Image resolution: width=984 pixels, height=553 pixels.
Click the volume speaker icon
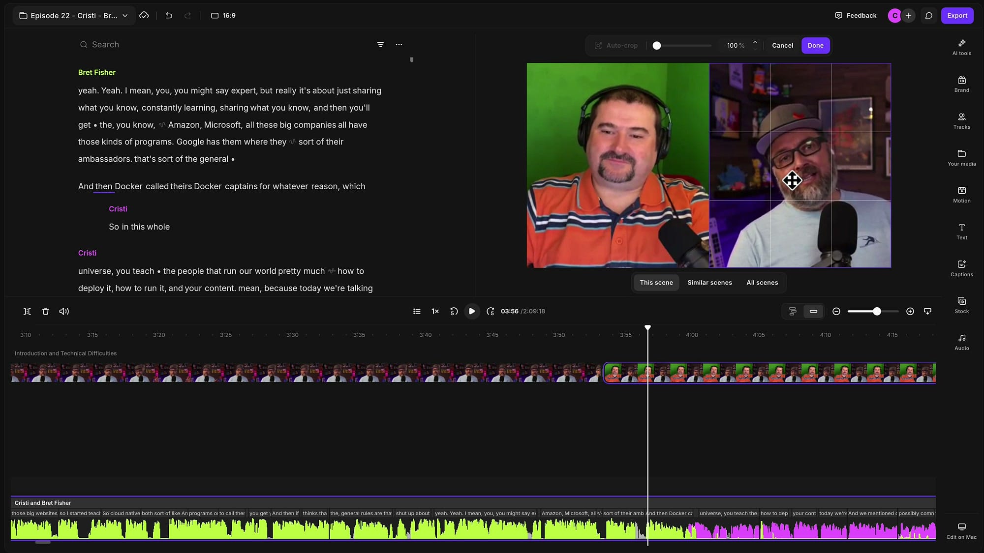[64, 311]
